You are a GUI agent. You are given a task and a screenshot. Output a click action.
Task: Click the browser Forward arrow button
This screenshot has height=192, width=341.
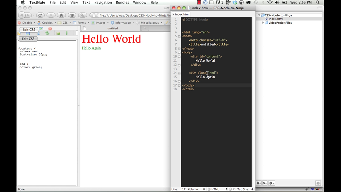[28, 15]
